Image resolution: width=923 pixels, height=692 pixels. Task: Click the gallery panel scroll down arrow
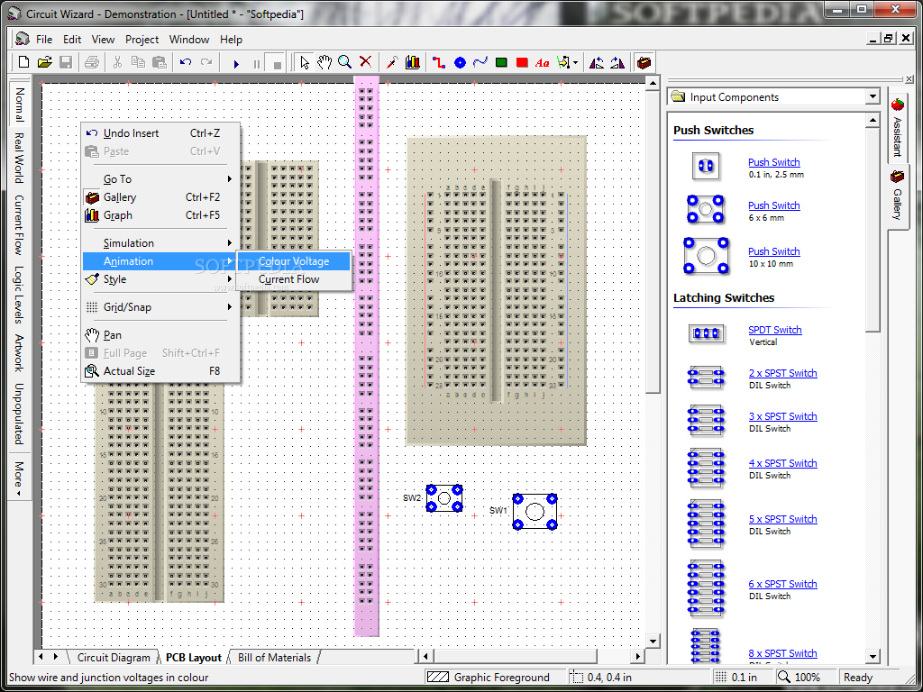point(873,656)
